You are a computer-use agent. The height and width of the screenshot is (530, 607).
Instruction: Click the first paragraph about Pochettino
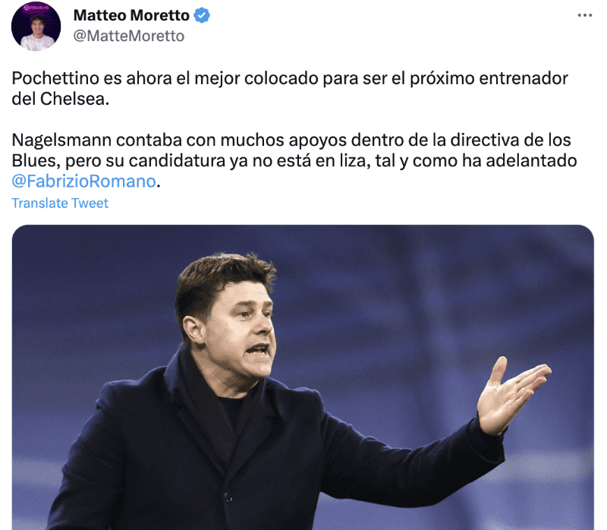pyautogui.click(x=290, y=88)
